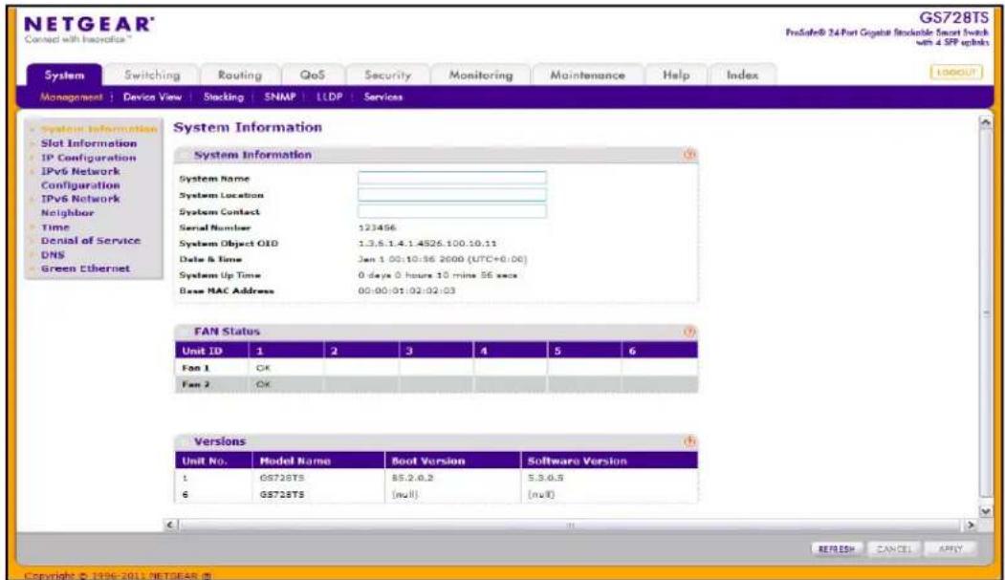Click the NETGEAR logo
This screenshot has width=1005, height=580.
(x=89, y=29)
